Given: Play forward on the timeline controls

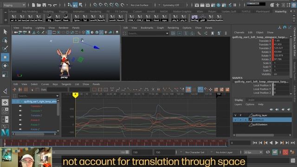Looking at the screenshot, I should pos(277,143).
